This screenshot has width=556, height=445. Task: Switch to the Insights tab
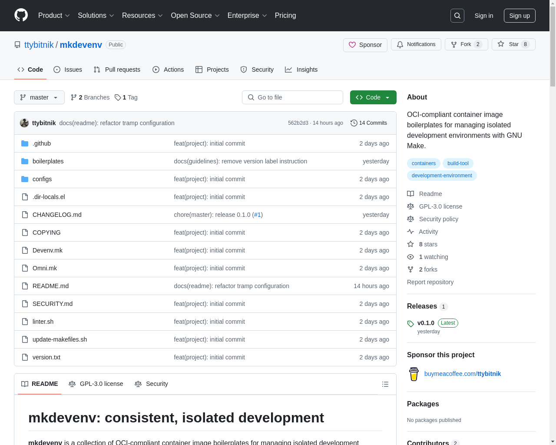pos(301,70)
